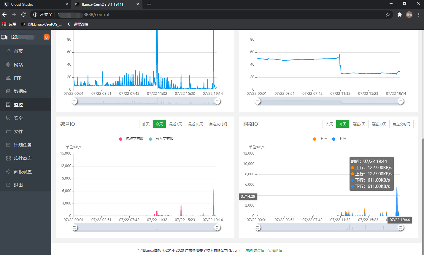
Task: Open the 池:Linux-CentOS bookmark
Action: tap(42, 24)
